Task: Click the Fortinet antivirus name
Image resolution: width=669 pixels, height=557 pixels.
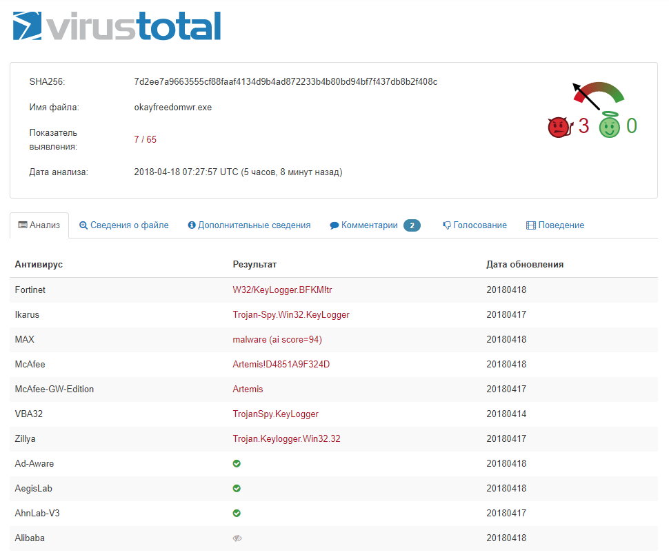Action: coord(30,290)
